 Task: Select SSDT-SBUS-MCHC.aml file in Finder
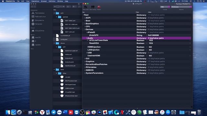click(x=72, y=28)
